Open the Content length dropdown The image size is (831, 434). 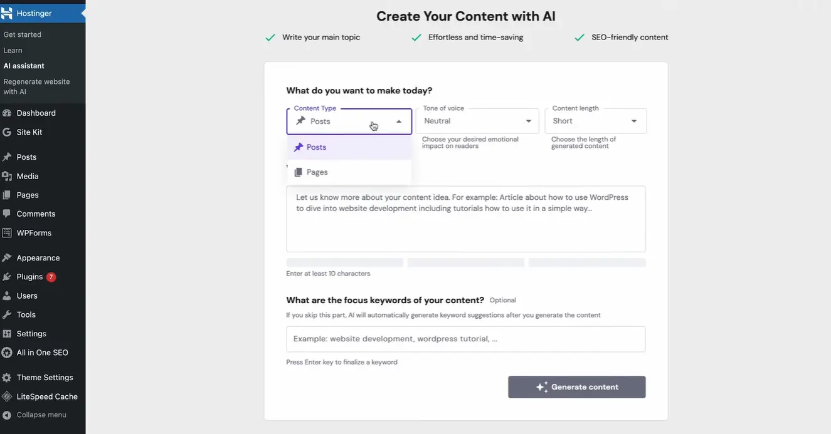click(x=595, y=120)
